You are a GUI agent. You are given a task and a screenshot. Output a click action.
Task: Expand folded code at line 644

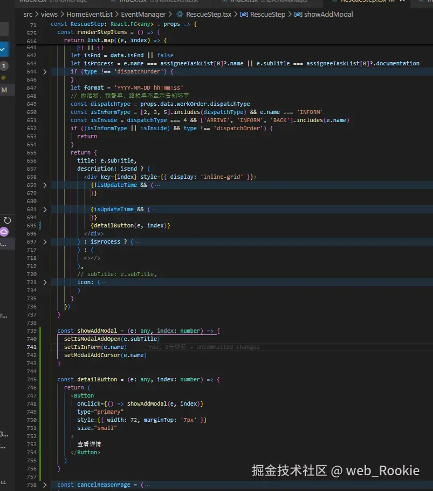click(x=45, y=71)
